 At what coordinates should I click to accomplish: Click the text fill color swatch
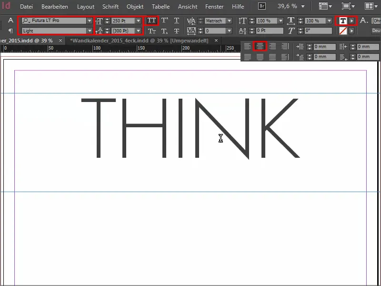pos(343,21)
